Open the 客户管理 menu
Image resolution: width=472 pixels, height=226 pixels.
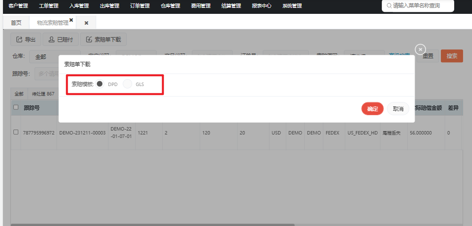(18, 6)
